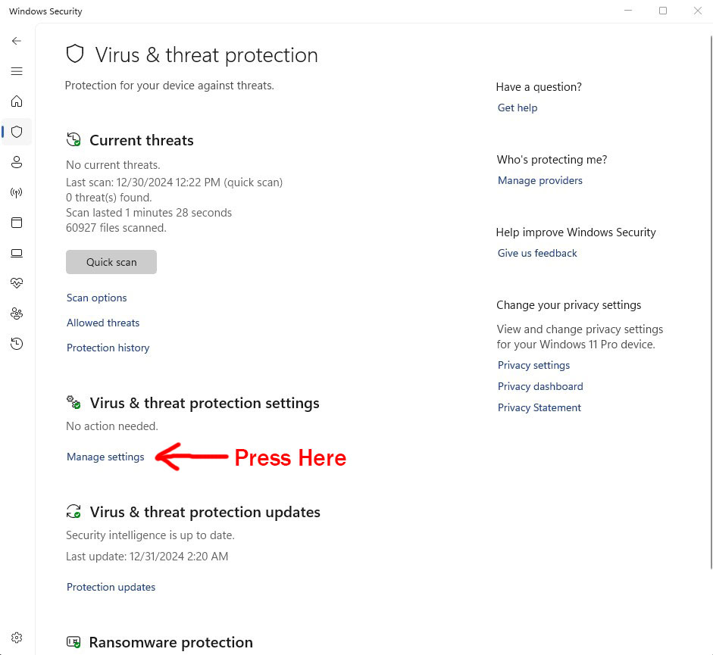
Task: Open Allowed threats link
Action: (103, 323)
